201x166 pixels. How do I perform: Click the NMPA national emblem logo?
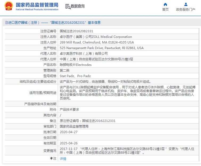[9, 6]
